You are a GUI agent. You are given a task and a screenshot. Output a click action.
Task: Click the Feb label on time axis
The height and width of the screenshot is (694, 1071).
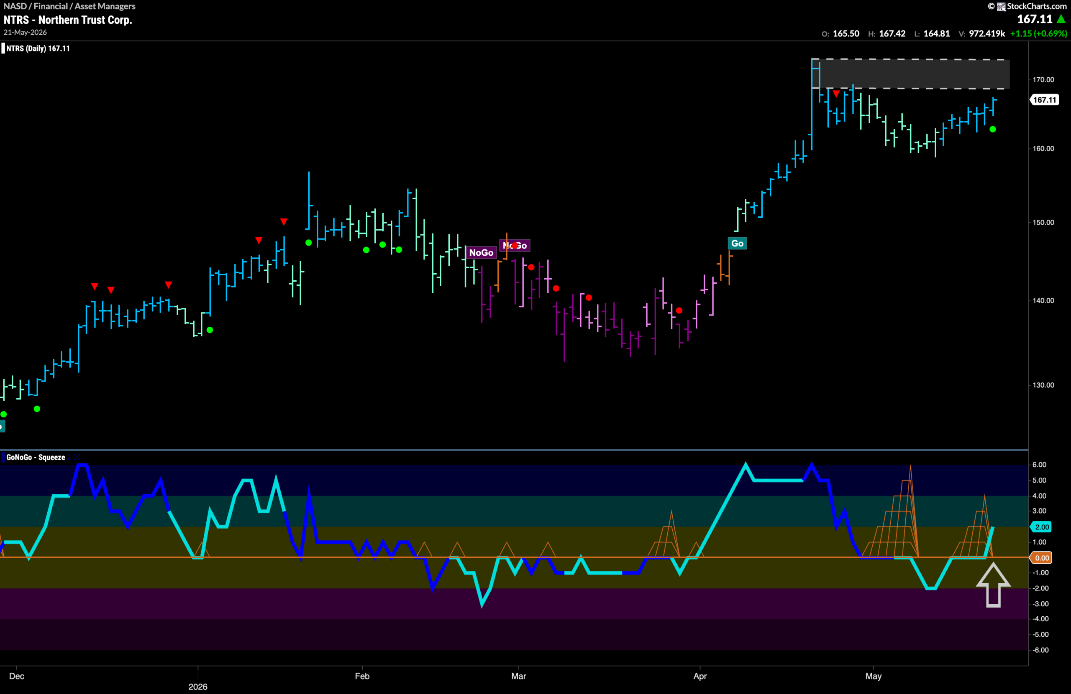[362, 676]
